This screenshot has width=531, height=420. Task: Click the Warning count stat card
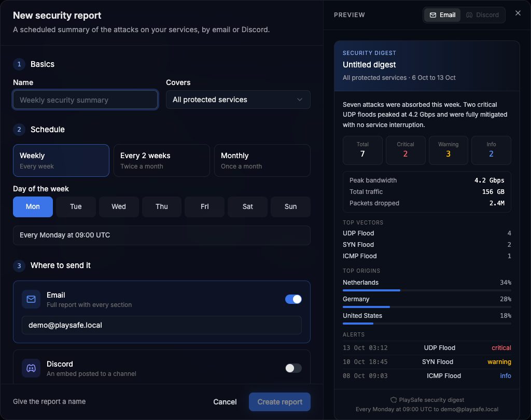pyautogui.click(x=449, y=150)
